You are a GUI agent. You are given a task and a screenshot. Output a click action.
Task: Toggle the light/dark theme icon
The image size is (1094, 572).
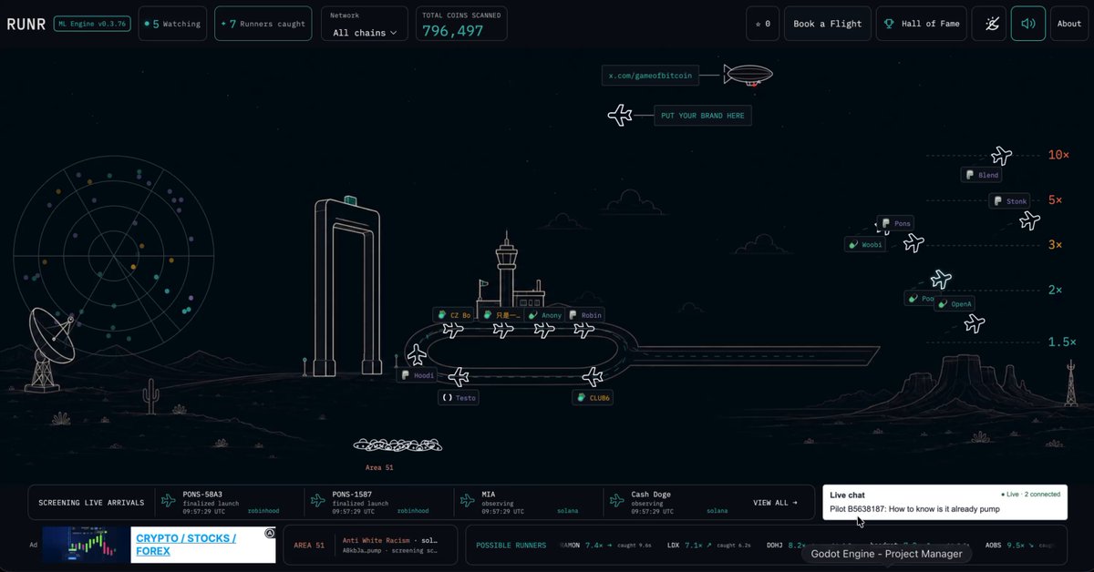coord(988,24)
